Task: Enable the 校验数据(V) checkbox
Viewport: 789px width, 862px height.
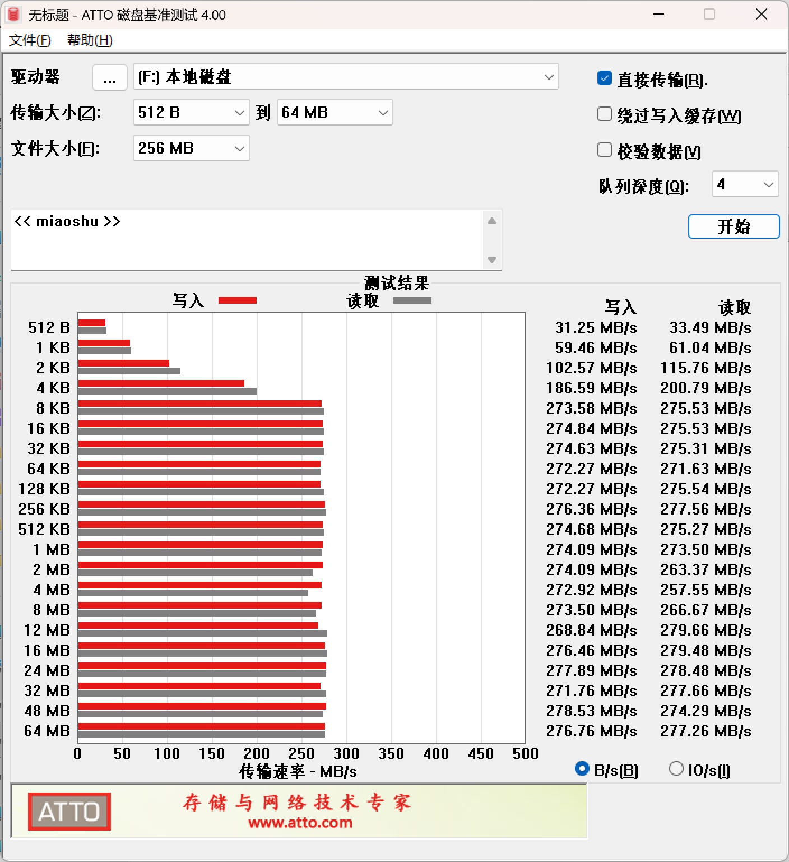Action: [x=604, y=150]
